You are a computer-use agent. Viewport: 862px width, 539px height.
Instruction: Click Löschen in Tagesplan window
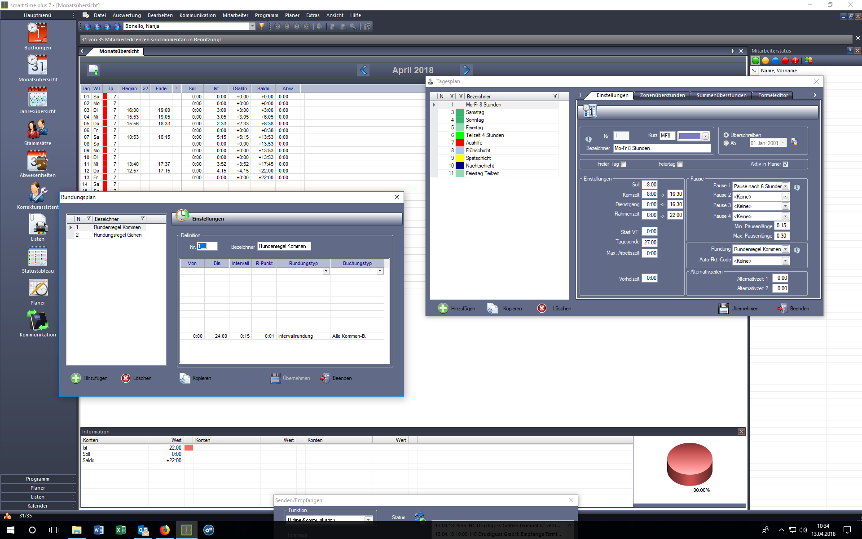coord(554,309)
